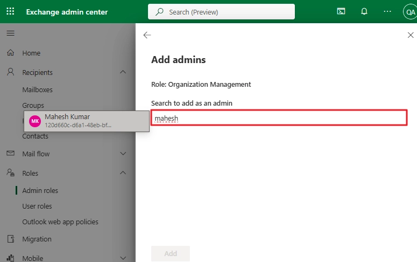Click the Search (Preview) box
Viewport: 417px width, 262px height.
point(221,12)
